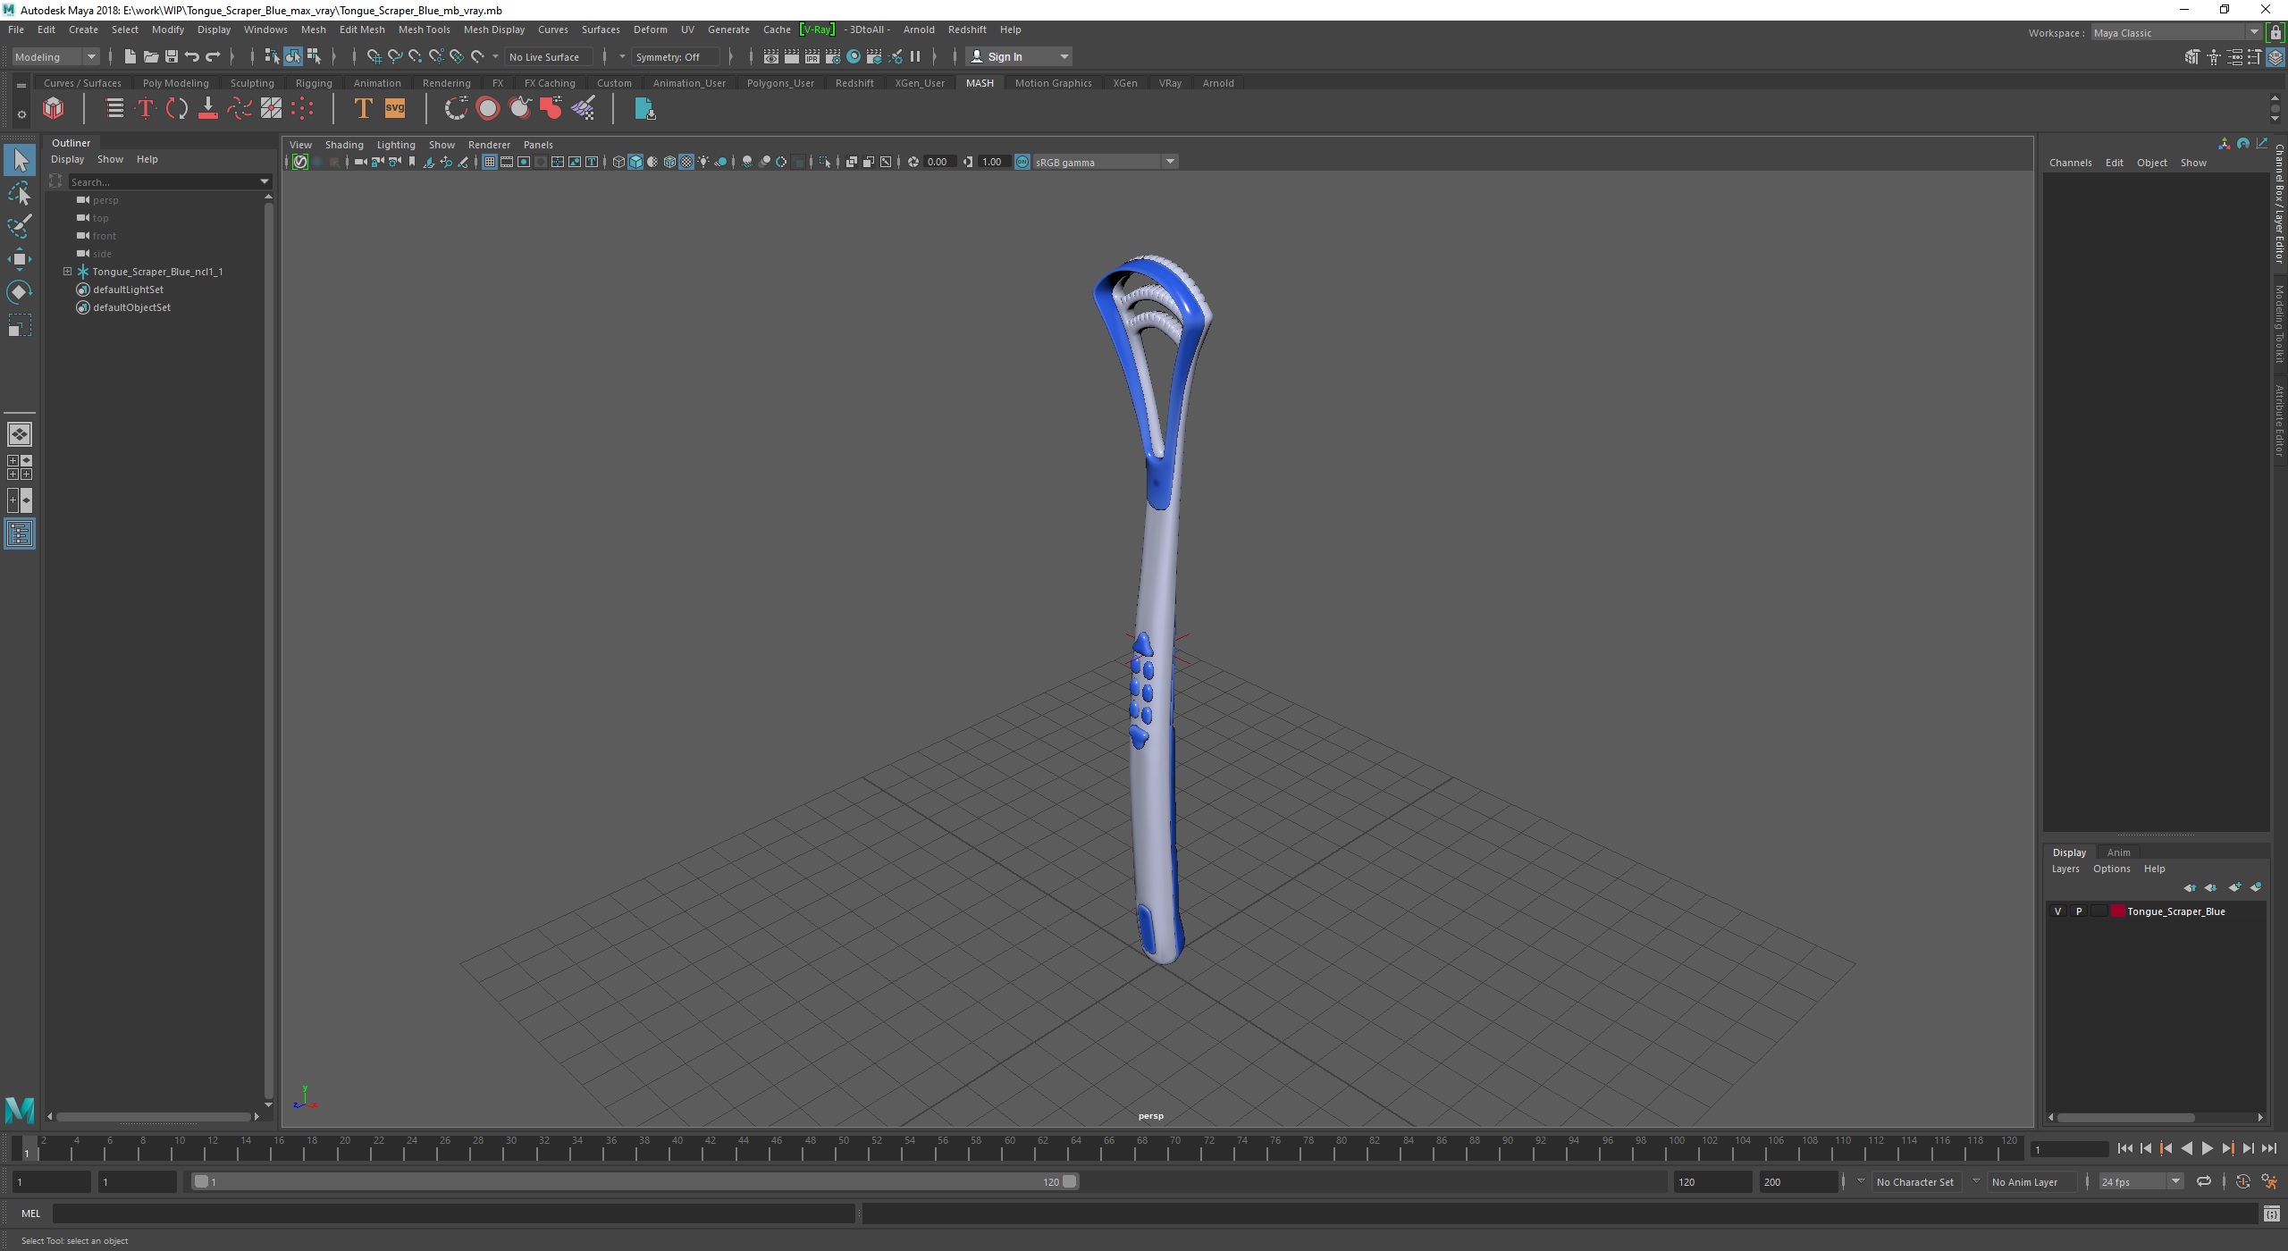
Task: Toggle Outliner panel layout button
Action: tap(20, 534)
